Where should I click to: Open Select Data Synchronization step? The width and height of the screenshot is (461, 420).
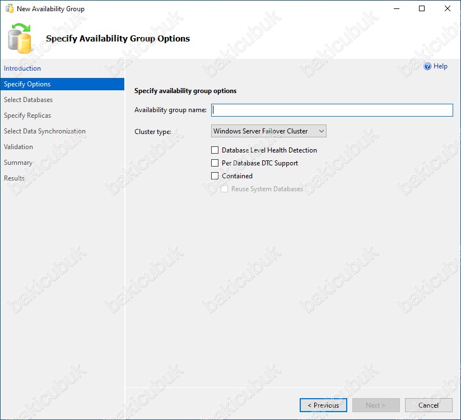point(45,131)
